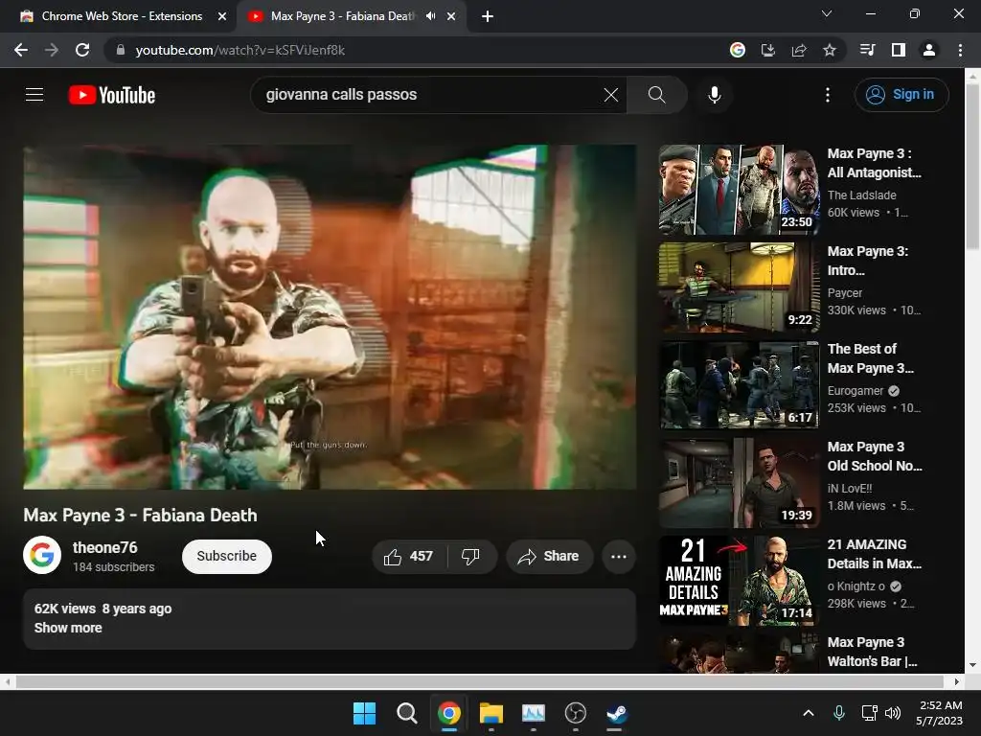Open Old School video title
981x736 pixels.
click(x=875, y=456)
